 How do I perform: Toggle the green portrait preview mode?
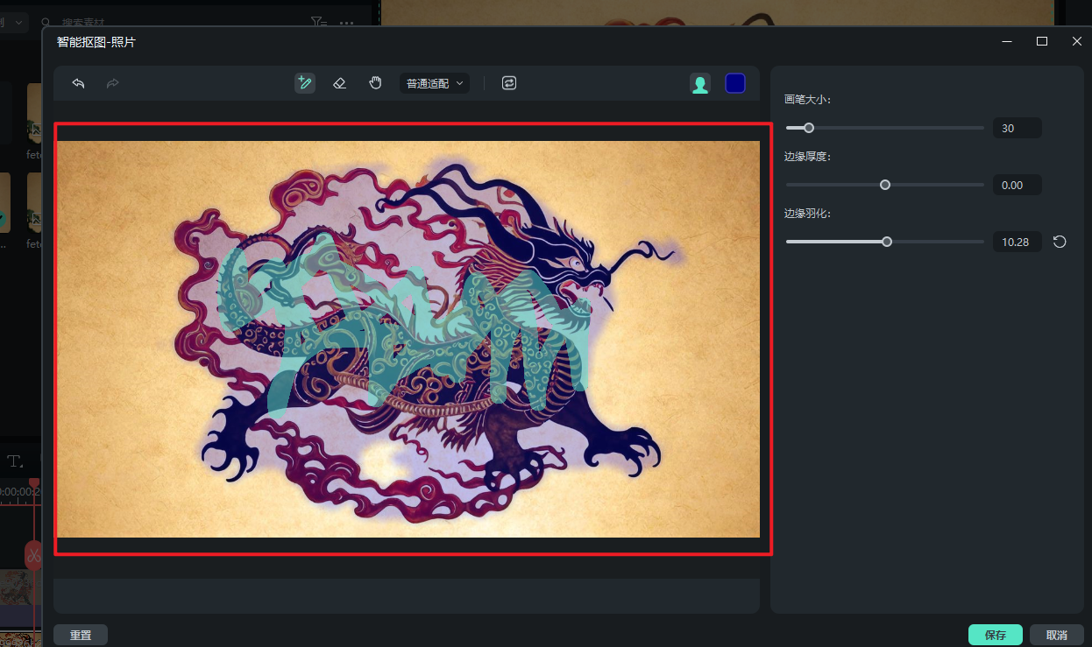click(x=700, y=83)
